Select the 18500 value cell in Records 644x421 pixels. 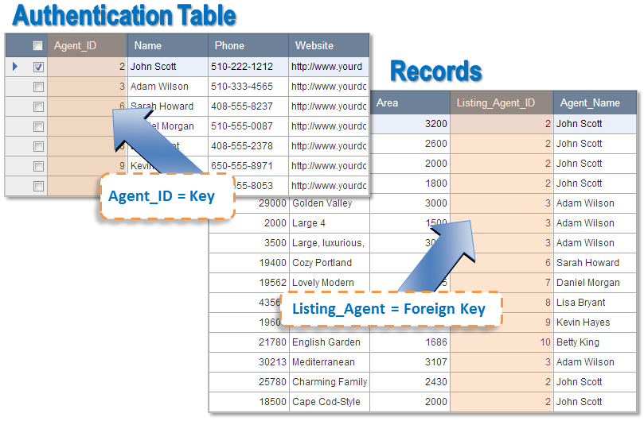pos(249,402)
